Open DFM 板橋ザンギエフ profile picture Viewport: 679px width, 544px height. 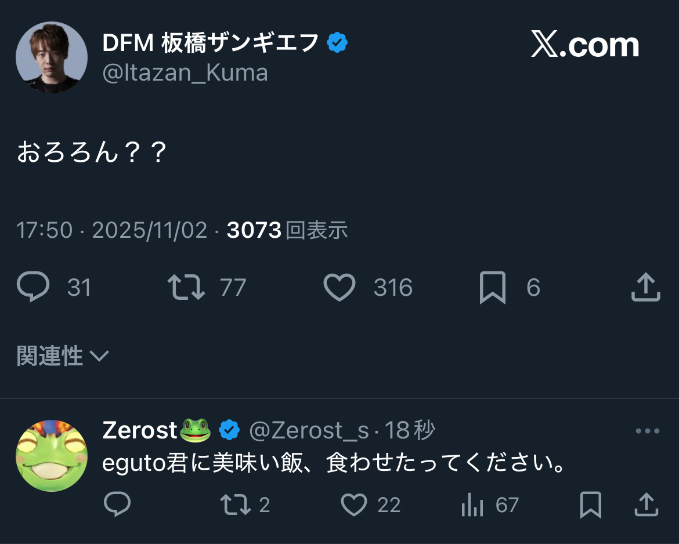tap(51, 58)
